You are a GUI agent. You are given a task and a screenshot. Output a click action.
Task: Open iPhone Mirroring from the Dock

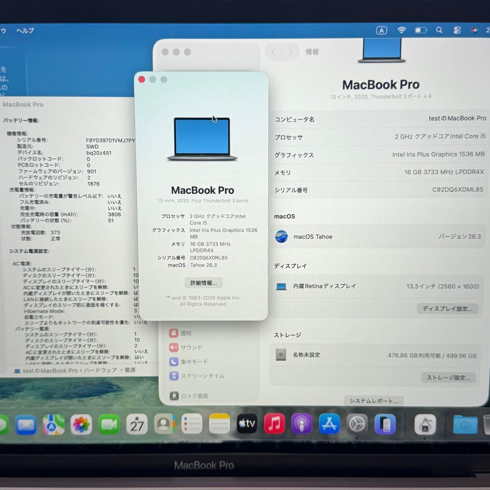(385, 424)
